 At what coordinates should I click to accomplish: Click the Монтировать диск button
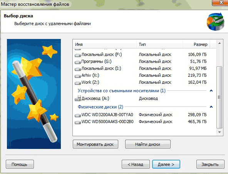point(96,144)
